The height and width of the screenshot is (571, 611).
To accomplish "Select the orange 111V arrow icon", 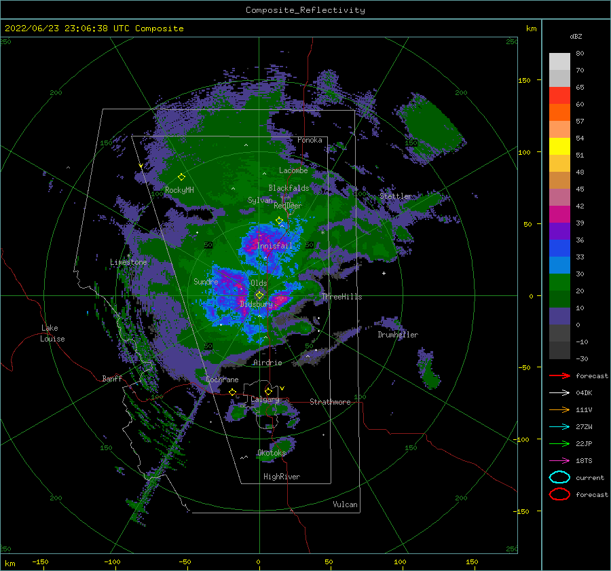I will click(559, 409).
